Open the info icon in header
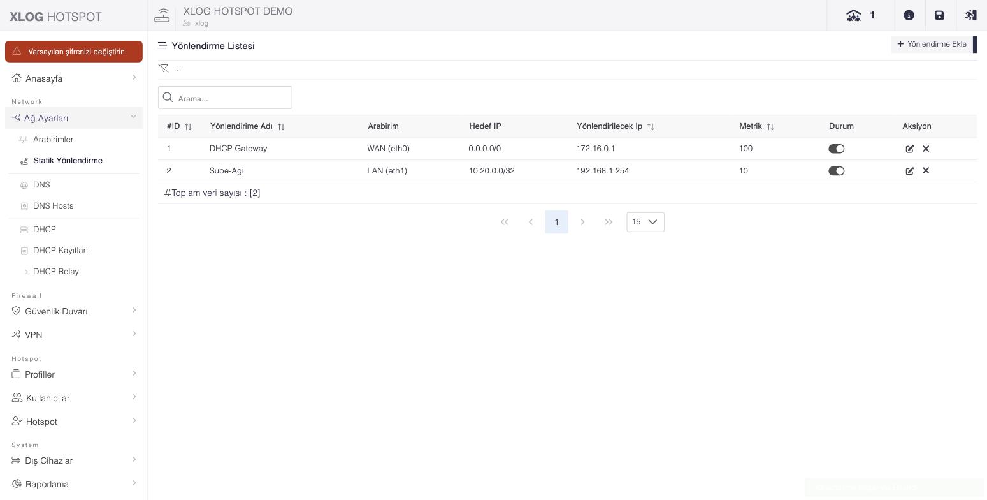This screenshot has height=500, width=987. tap(909, 15)
